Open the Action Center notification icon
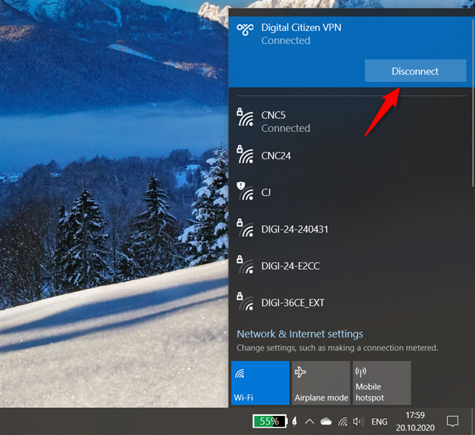Screen dimensions: 475x435 pos(452,422)
